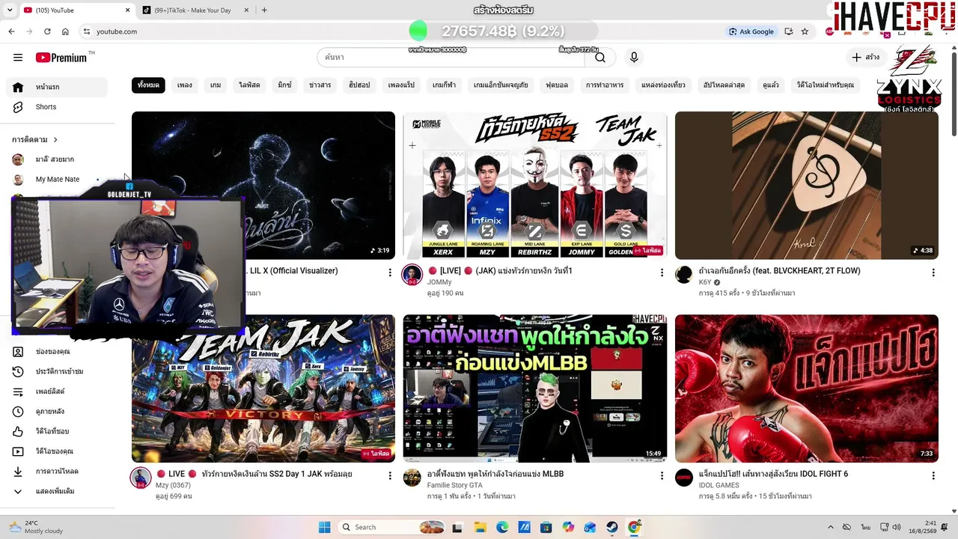The image size is (958, 539).
Task: Open the อาตี๋ฟังแชท MLBB video thumbnail
Action: tap(535, 389)
